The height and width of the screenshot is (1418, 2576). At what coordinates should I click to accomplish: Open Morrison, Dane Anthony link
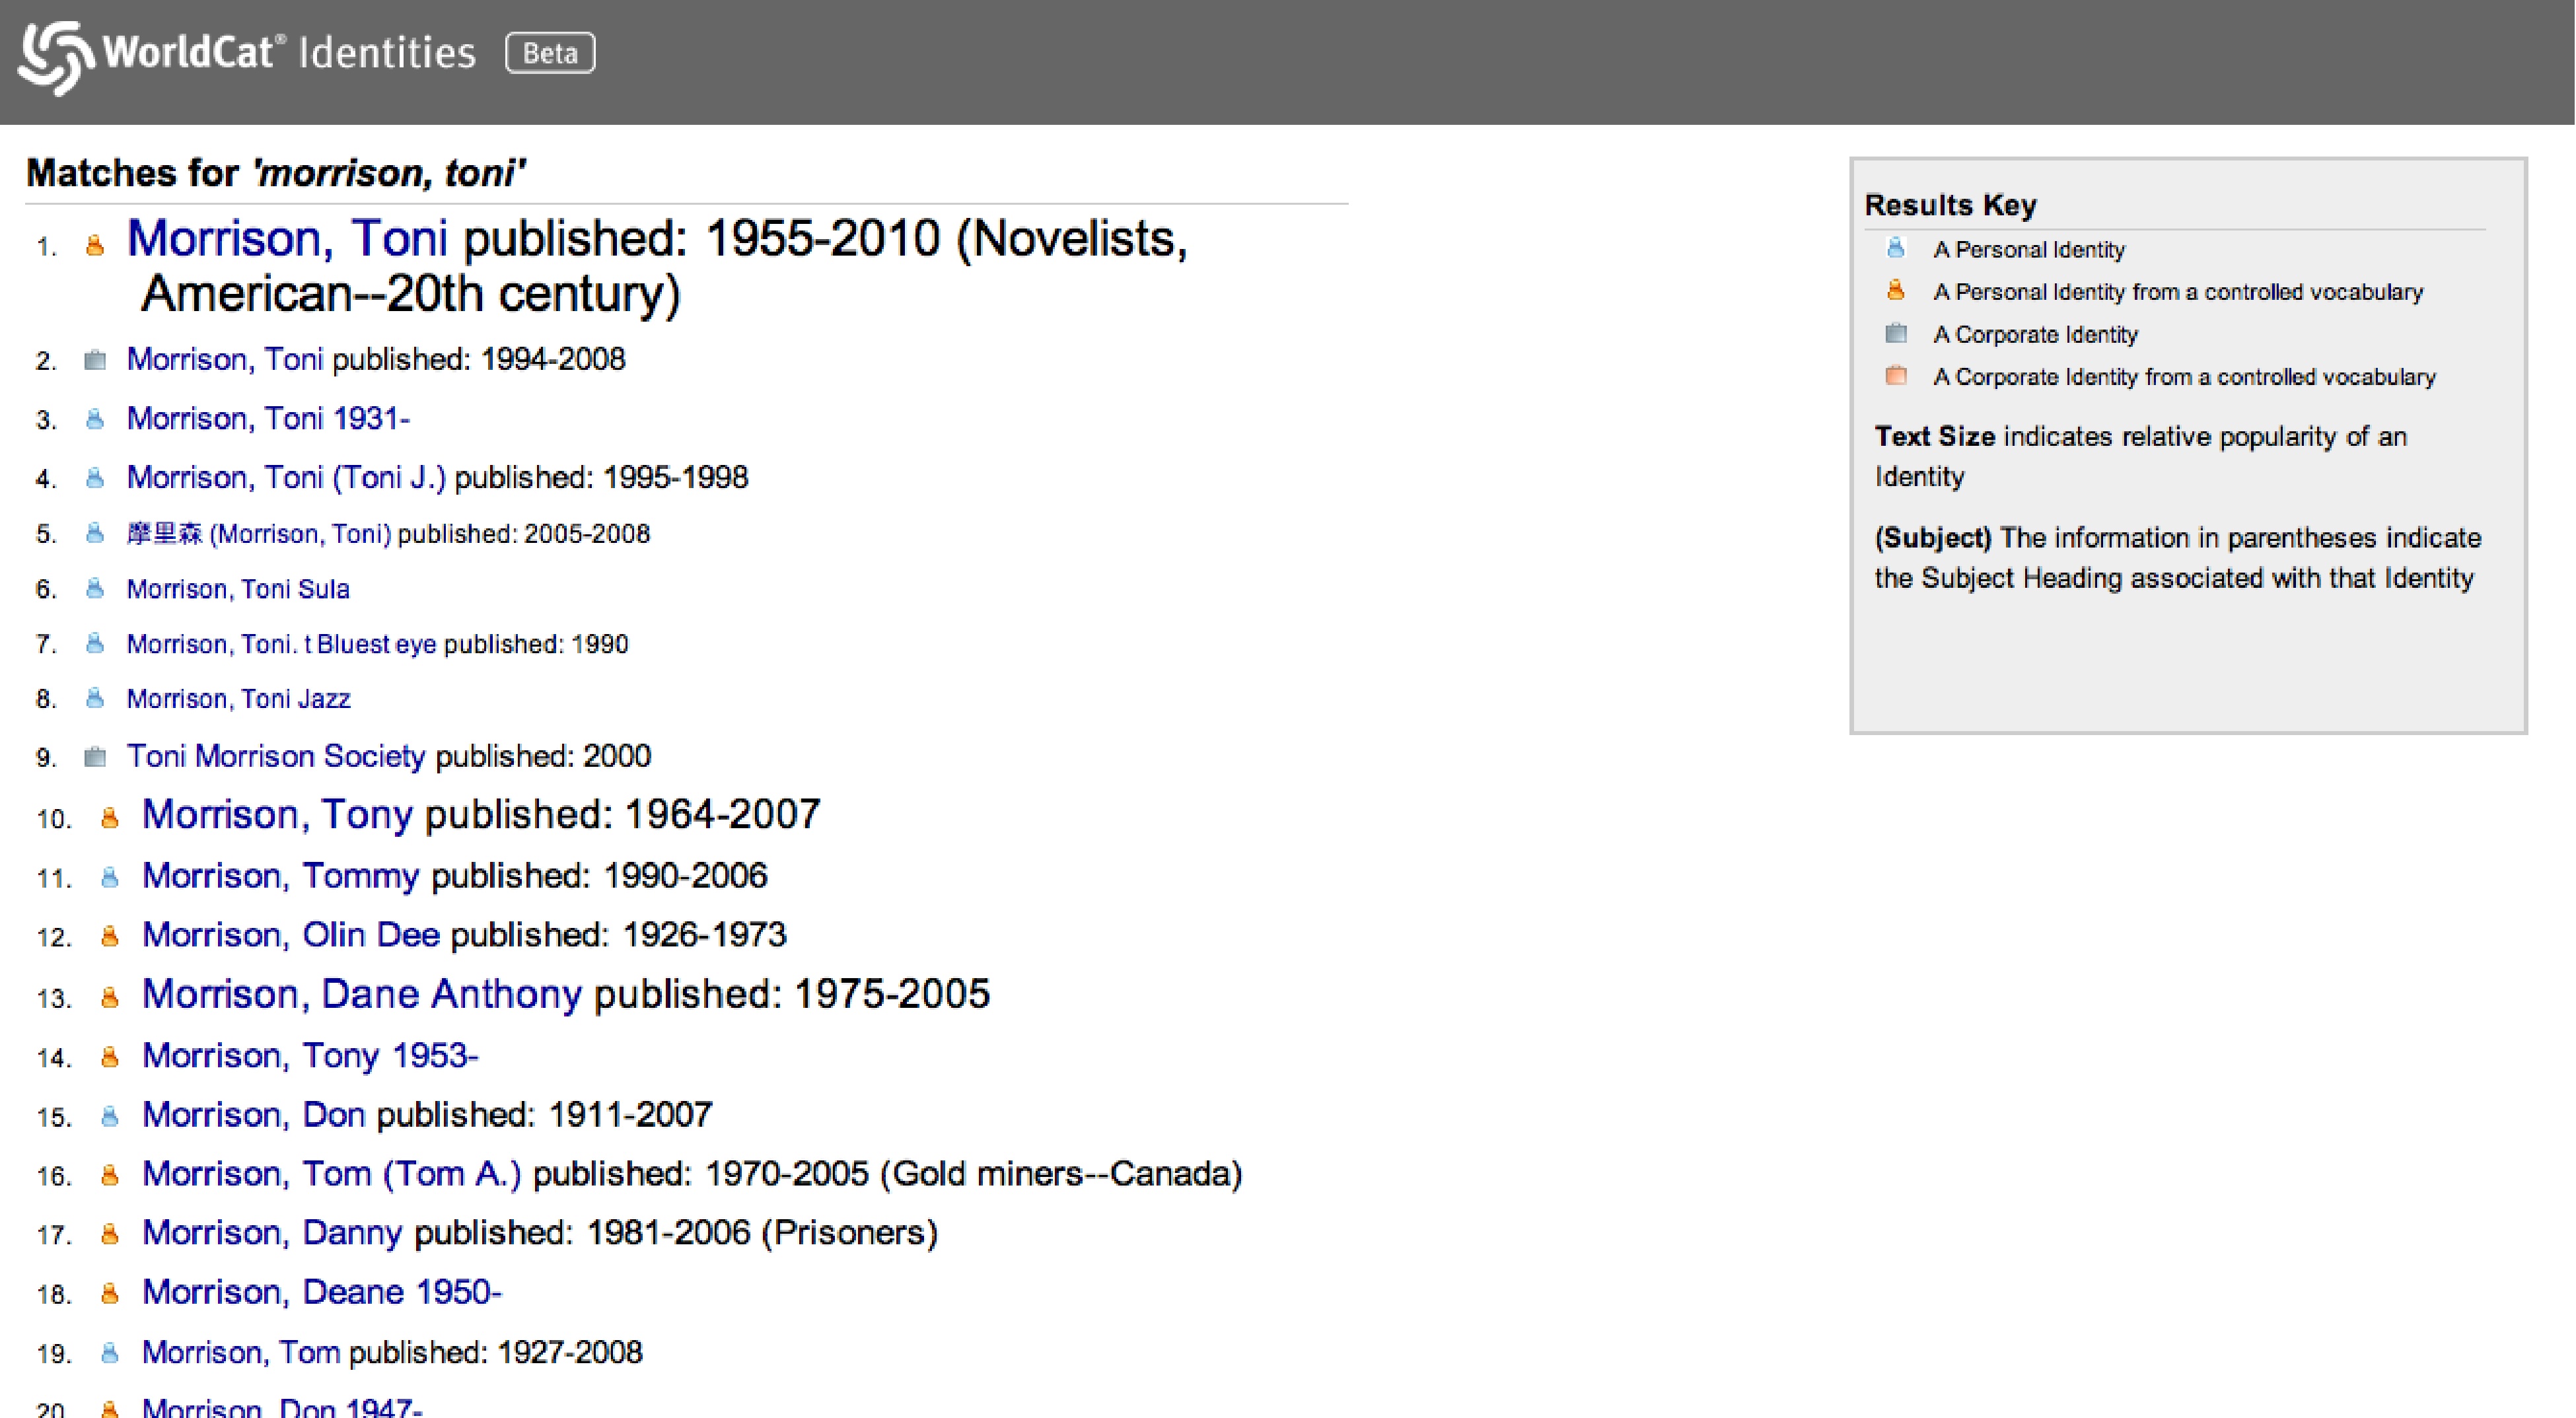362,994
